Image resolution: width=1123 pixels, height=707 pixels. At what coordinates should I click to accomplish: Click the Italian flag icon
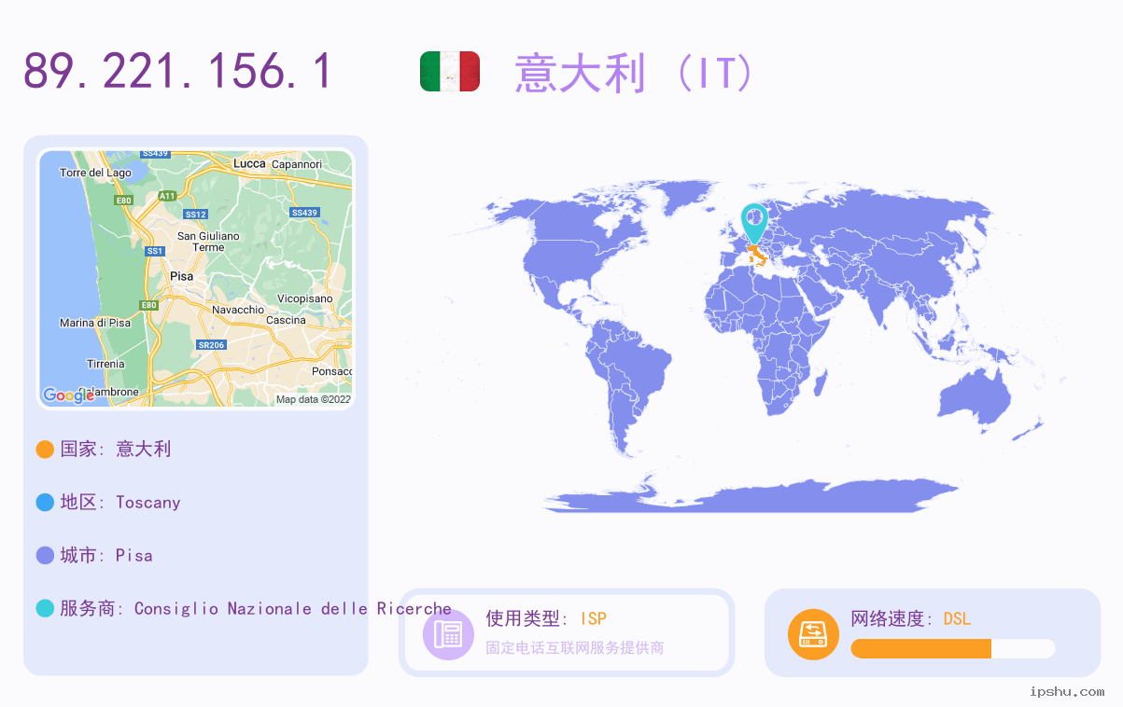pos(450,72)
